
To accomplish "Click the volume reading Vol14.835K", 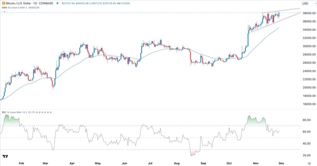I will tap(124, 3).
